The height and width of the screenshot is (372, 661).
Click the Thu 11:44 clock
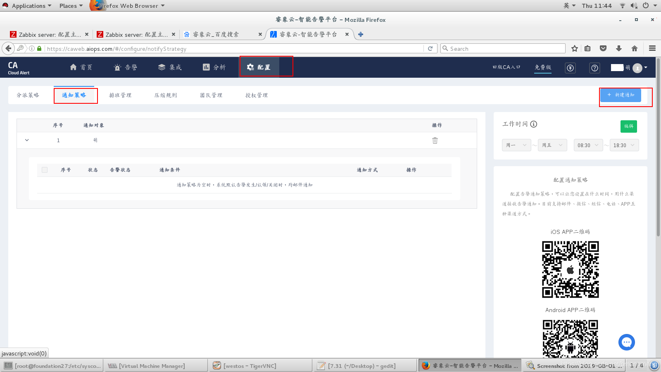click(x=597, y=6)
